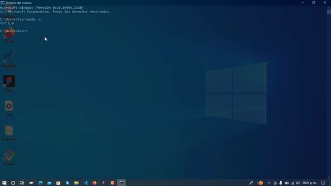Viewport: 331px width, 186px height.
Task: Restore down the Símbolo del sistema window
Action: pos(314,3)
